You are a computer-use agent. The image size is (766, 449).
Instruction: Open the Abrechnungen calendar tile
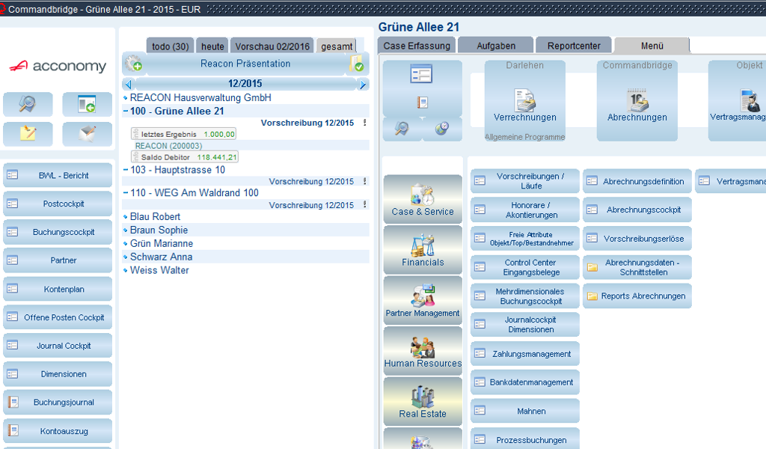[x=637, y=106]
